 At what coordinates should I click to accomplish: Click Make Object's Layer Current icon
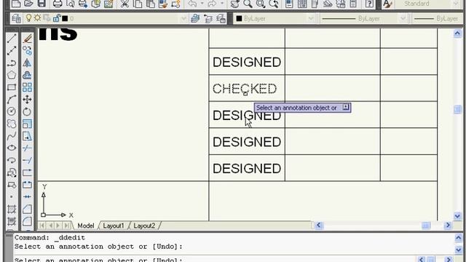coord(195,19)
